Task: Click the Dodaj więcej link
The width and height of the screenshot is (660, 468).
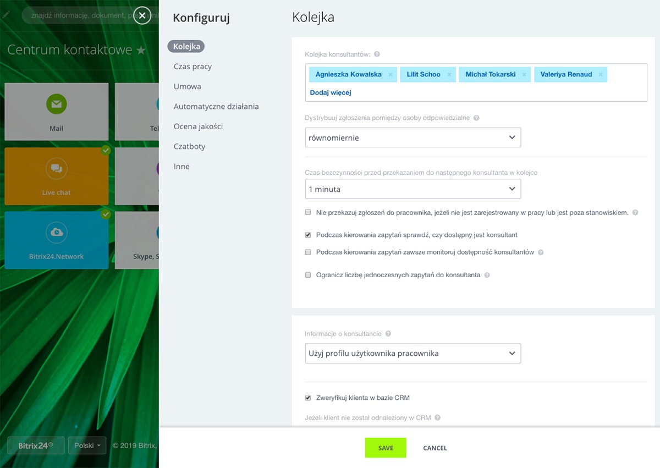Action: coord(331,92)
